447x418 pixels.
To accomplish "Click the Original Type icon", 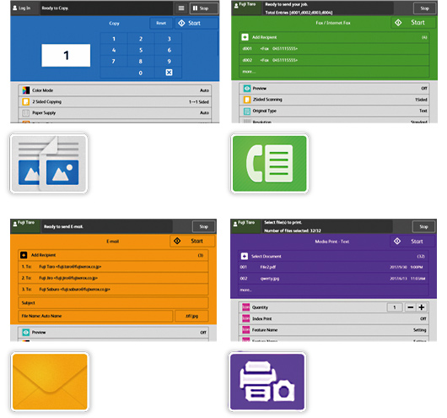I will pos(247,111).
